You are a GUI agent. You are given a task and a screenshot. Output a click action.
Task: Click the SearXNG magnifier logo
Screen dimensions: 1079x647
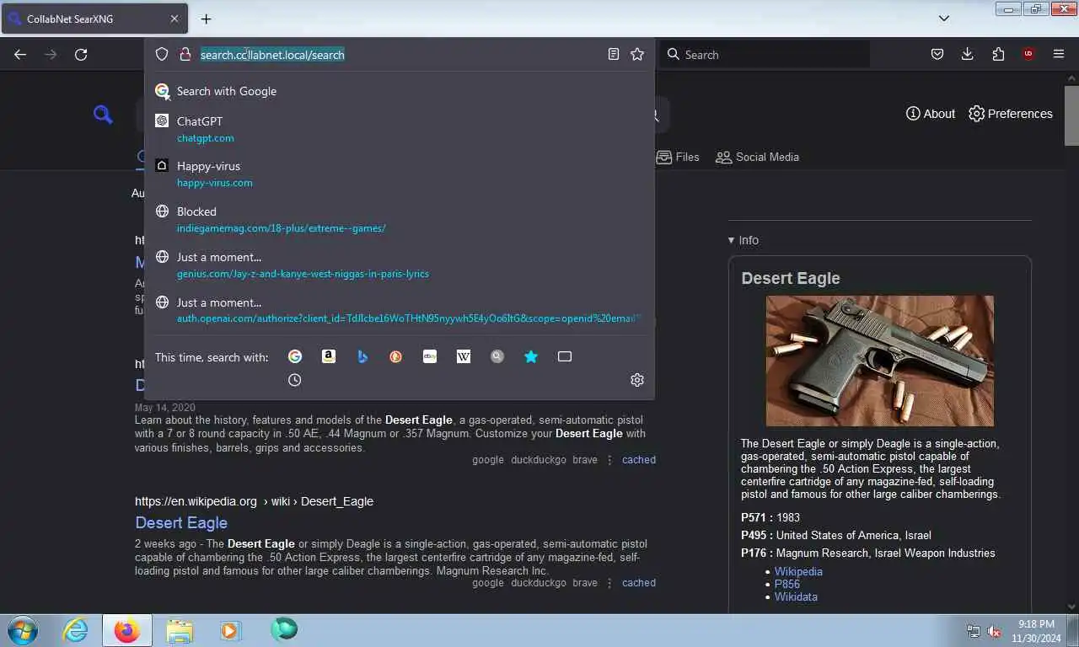click(103, 115)
